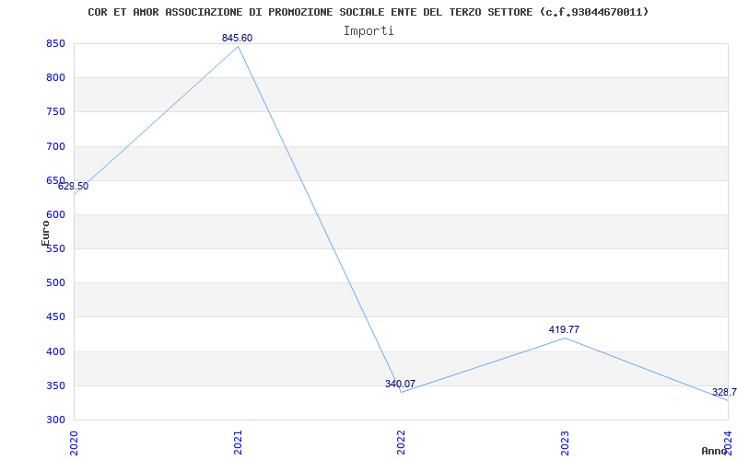Click x-axis year label 2024

[729, 443]
